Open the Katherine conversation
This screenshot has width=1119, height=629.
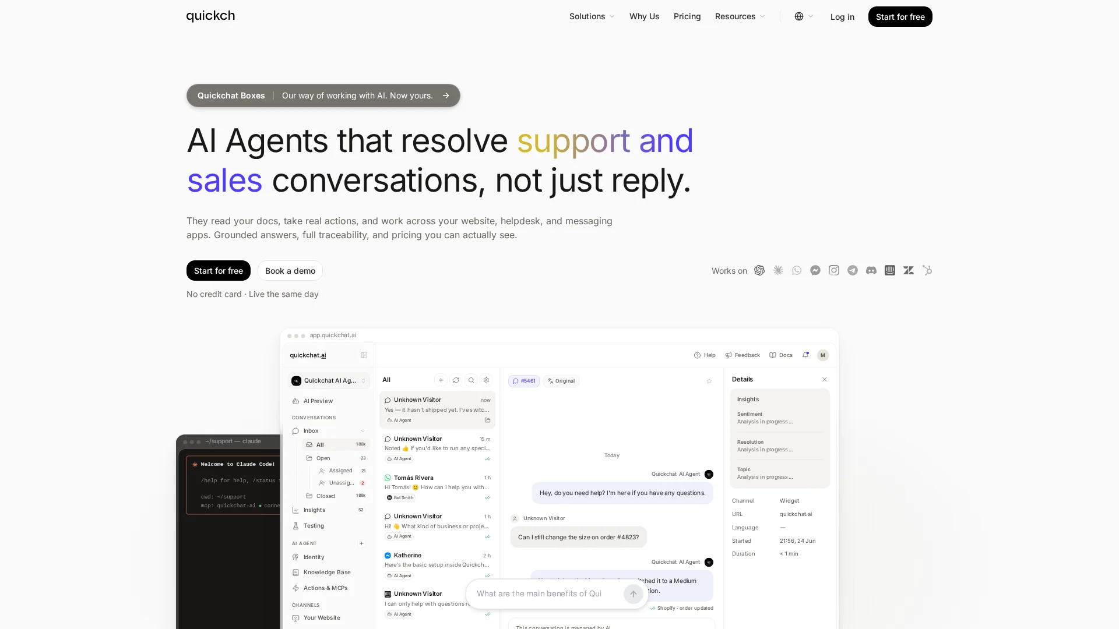pos(437,565)
